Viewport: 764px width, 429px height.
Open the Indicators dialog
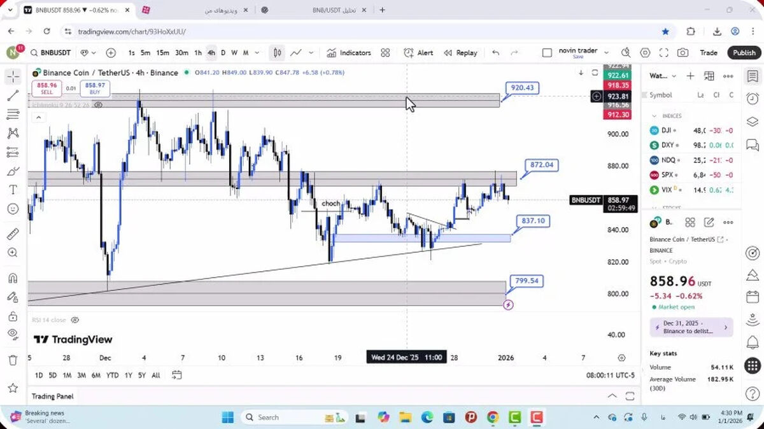[x=349, y=53]
